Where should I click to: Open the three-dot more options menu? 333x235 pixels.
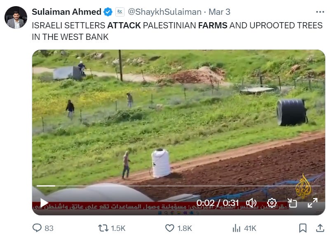(320, 12)
